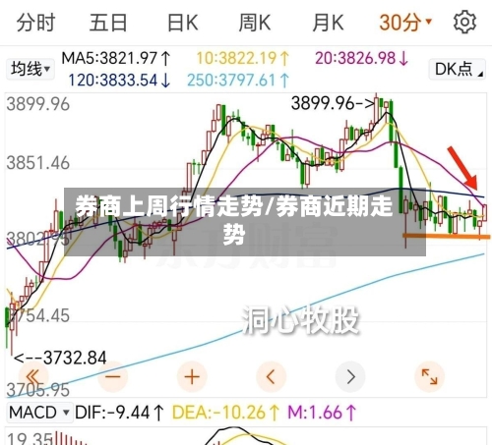The height and width of the screenshot is (445, 492).
Task: Open the MACD indicator dropdown
Action: (x=39, y=413)
